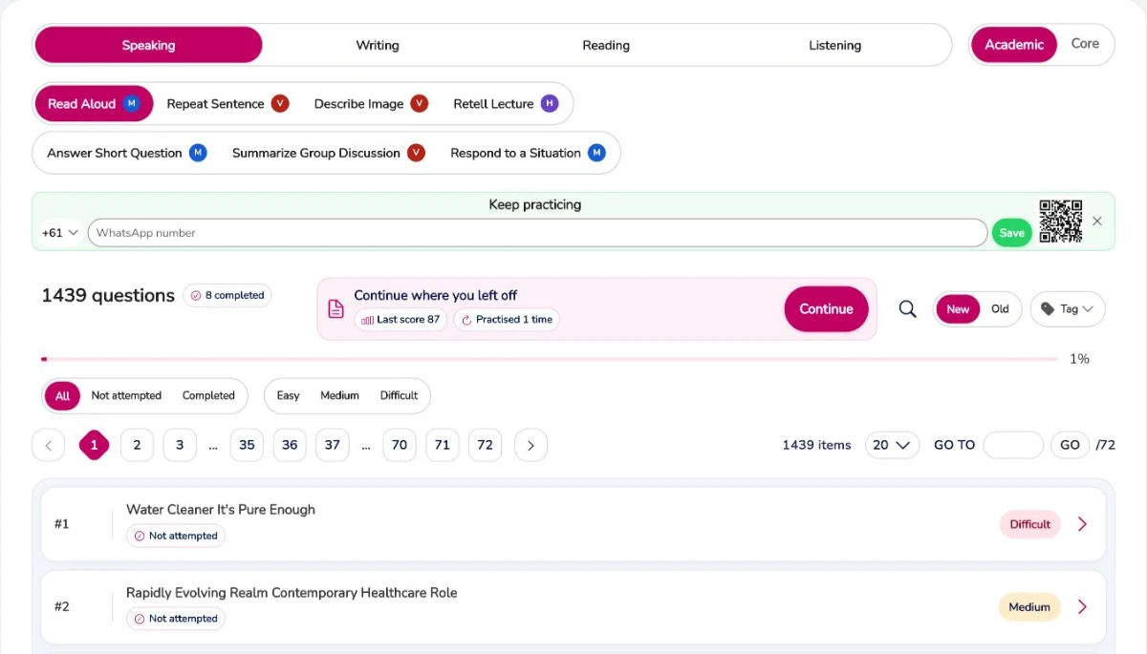Select the Old questions toggle
Screen dimensions: 1147x654
[x=1000, y=309]
